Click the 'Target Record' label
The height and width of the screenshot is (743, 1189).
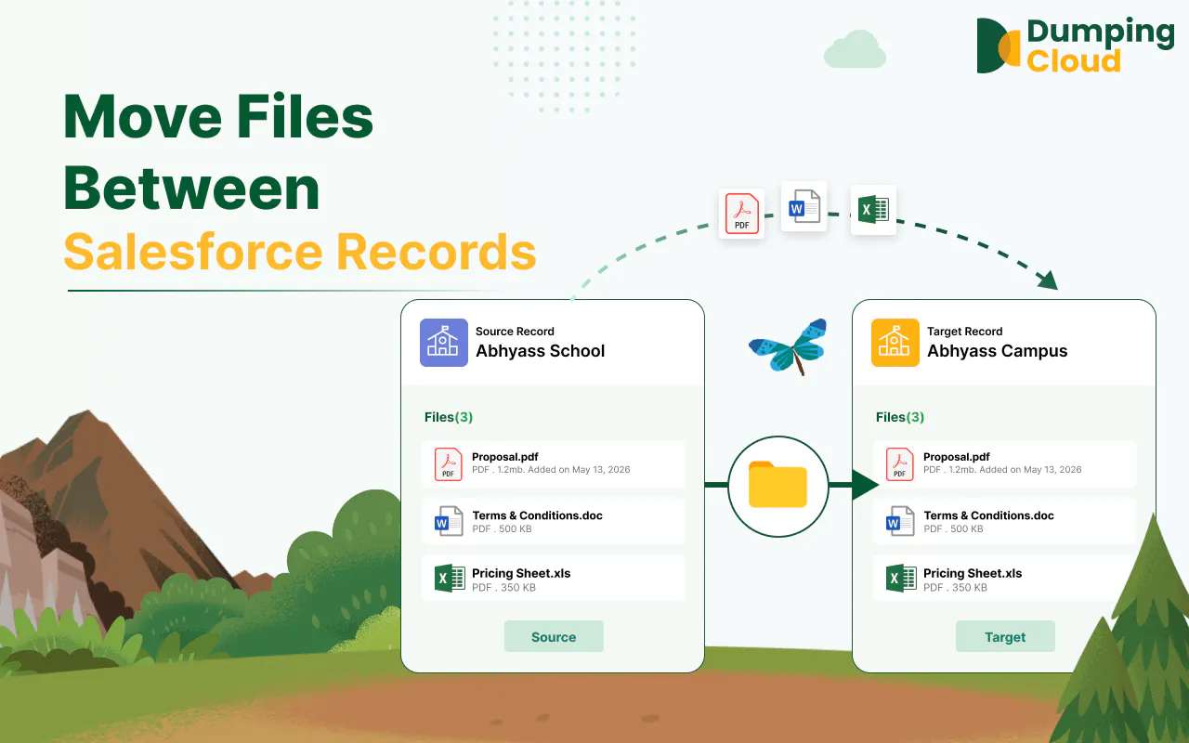965,332
